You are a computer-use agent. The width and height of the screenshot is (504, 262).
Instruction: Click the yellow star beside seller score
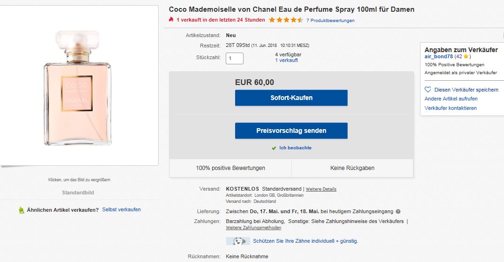click(466, 56)
